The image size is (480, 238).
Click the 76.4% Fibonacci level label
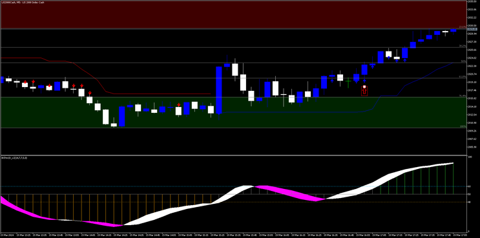click(x=463, y=95)
